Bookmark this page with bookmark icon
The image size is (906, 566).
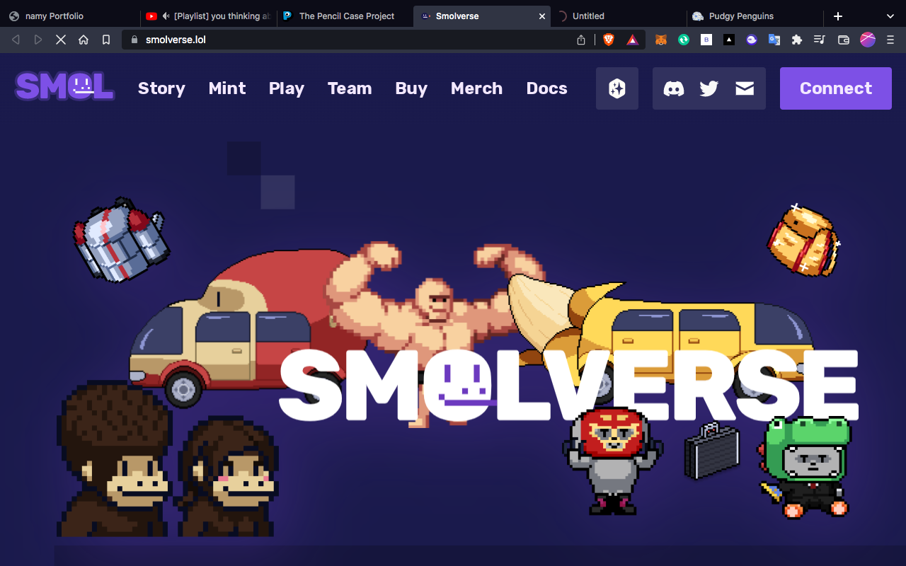pyautogui.click(x=106, y=40)
